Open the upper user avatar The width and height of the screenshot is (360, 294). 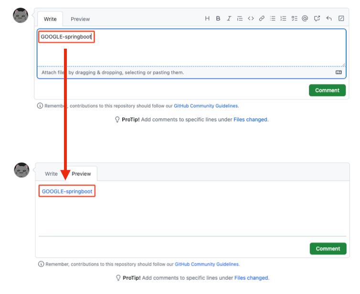pos(21,15)
